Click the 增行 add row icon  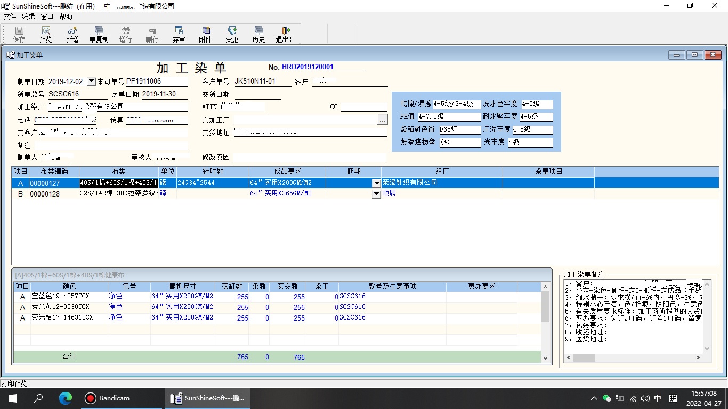[x=126, y=35]
